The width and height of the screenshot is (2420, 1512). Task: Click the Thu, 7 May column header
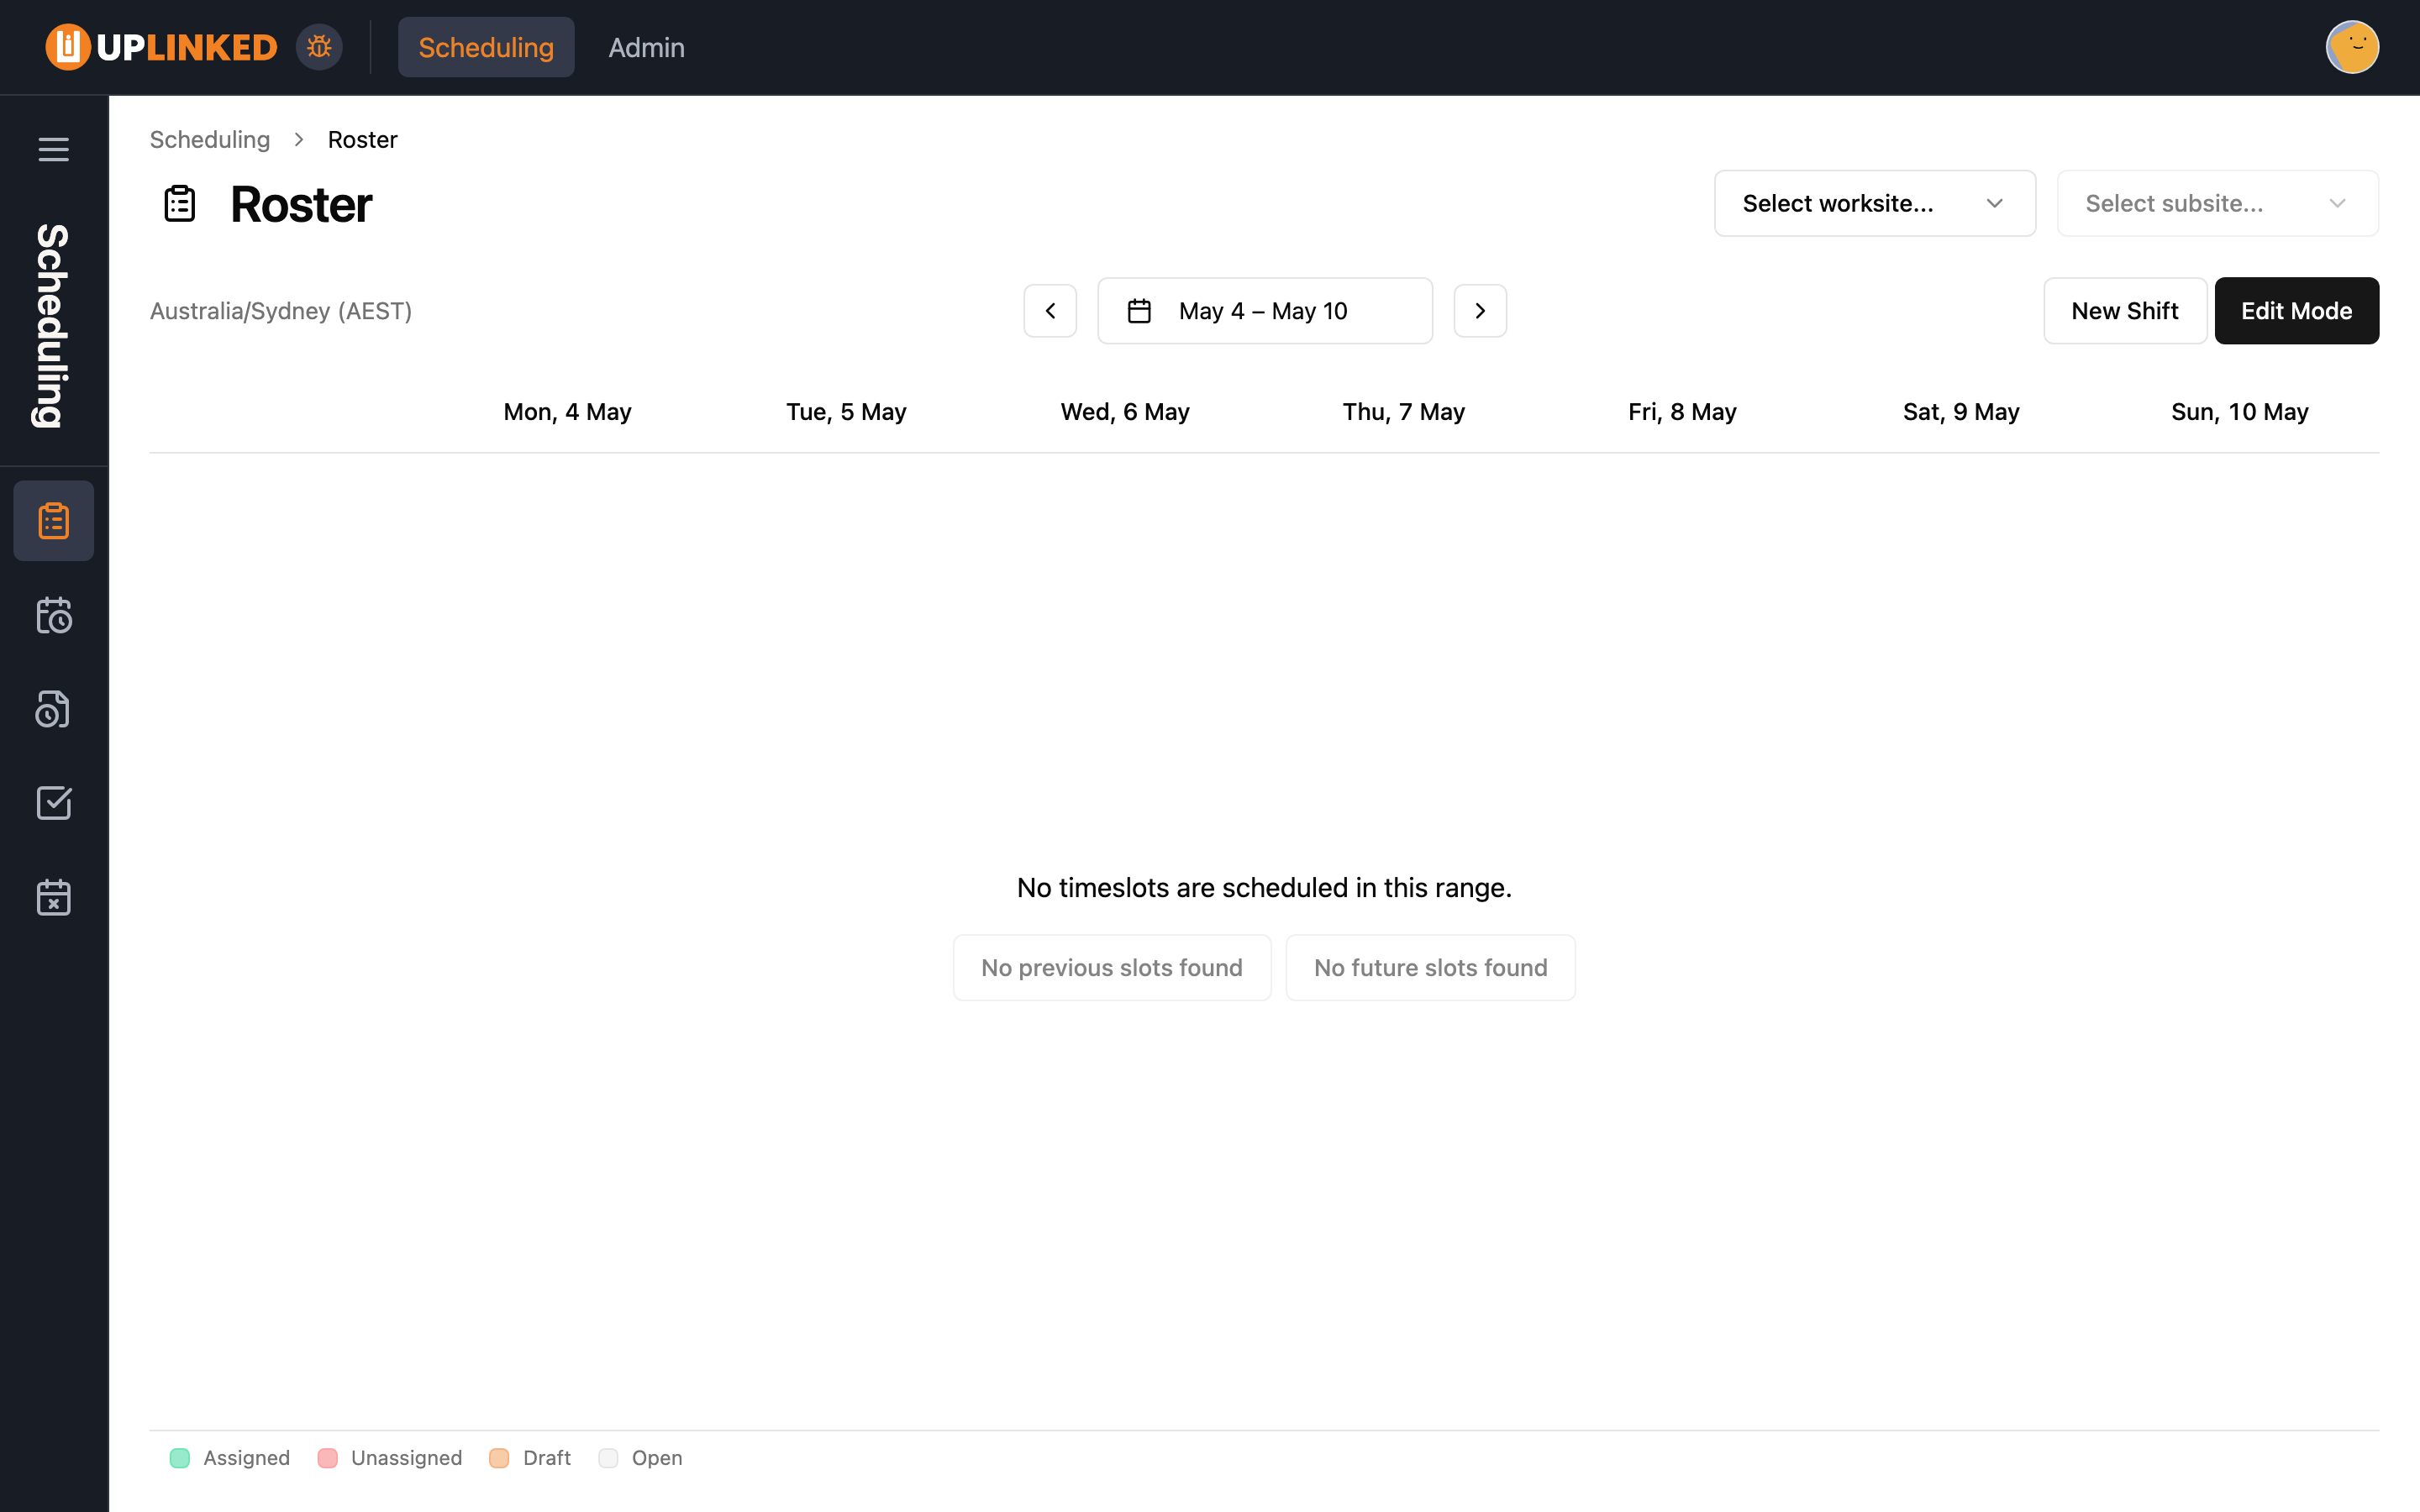(1403, 412)
